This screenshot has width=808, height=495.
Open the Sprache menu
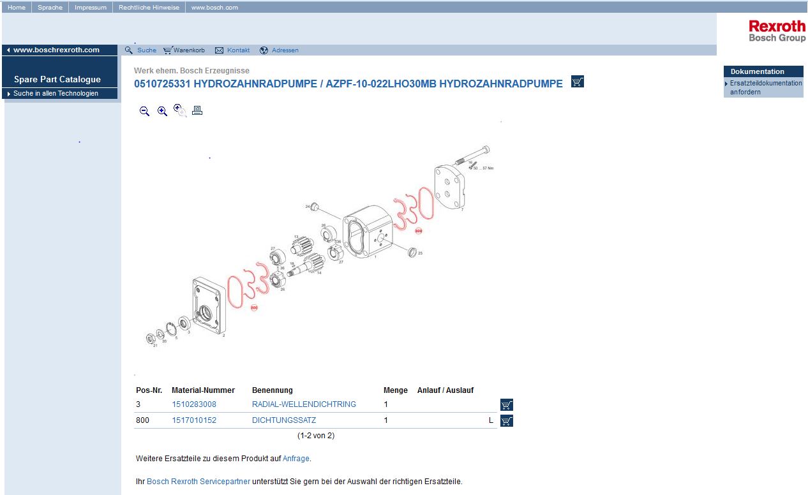50,8
